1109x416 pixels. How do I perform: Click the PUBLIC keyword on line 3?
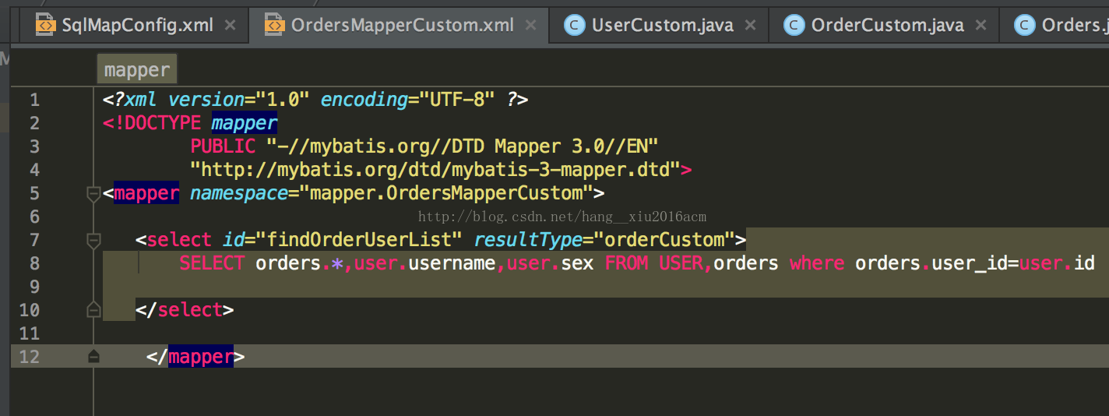pos(223,146)
